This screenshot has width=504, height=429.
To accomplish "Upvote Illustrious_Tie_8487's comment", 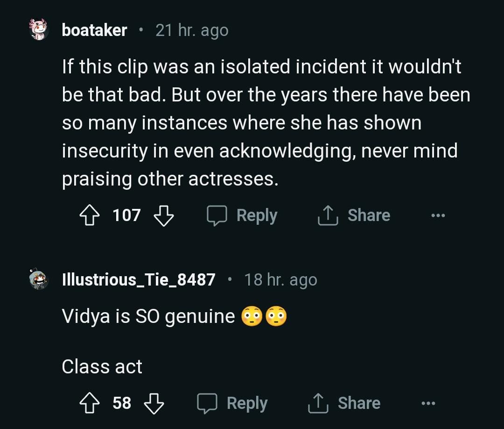I will tap(89, 403).
